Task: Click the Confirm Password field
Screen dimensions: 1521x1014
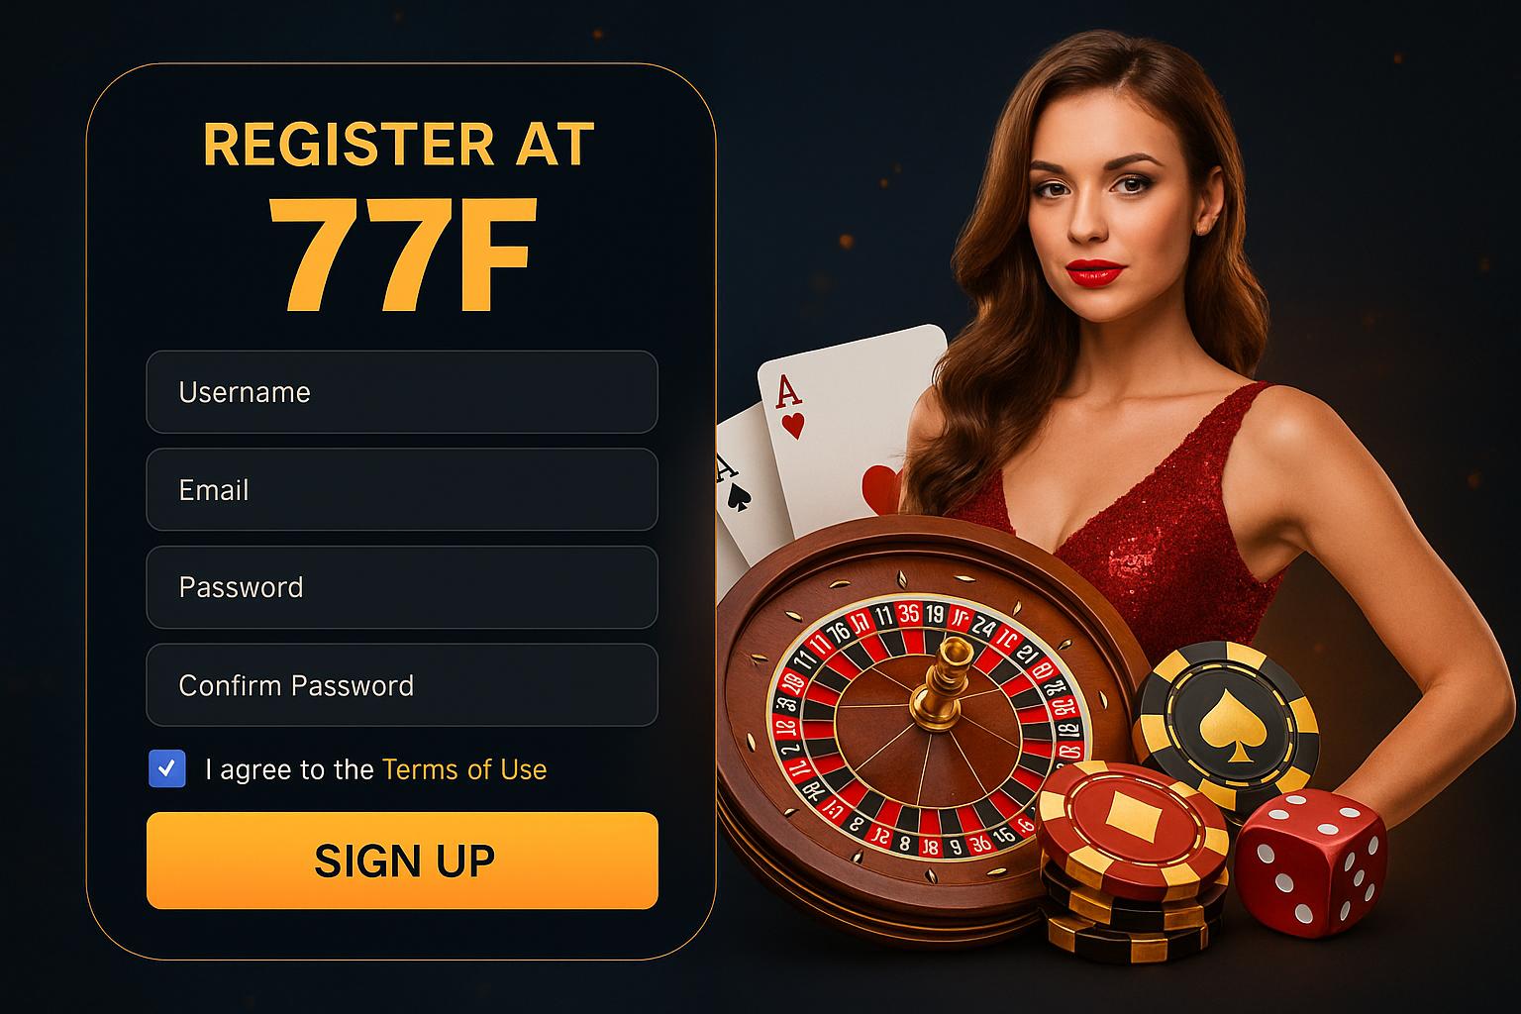Action: [402, 685]
